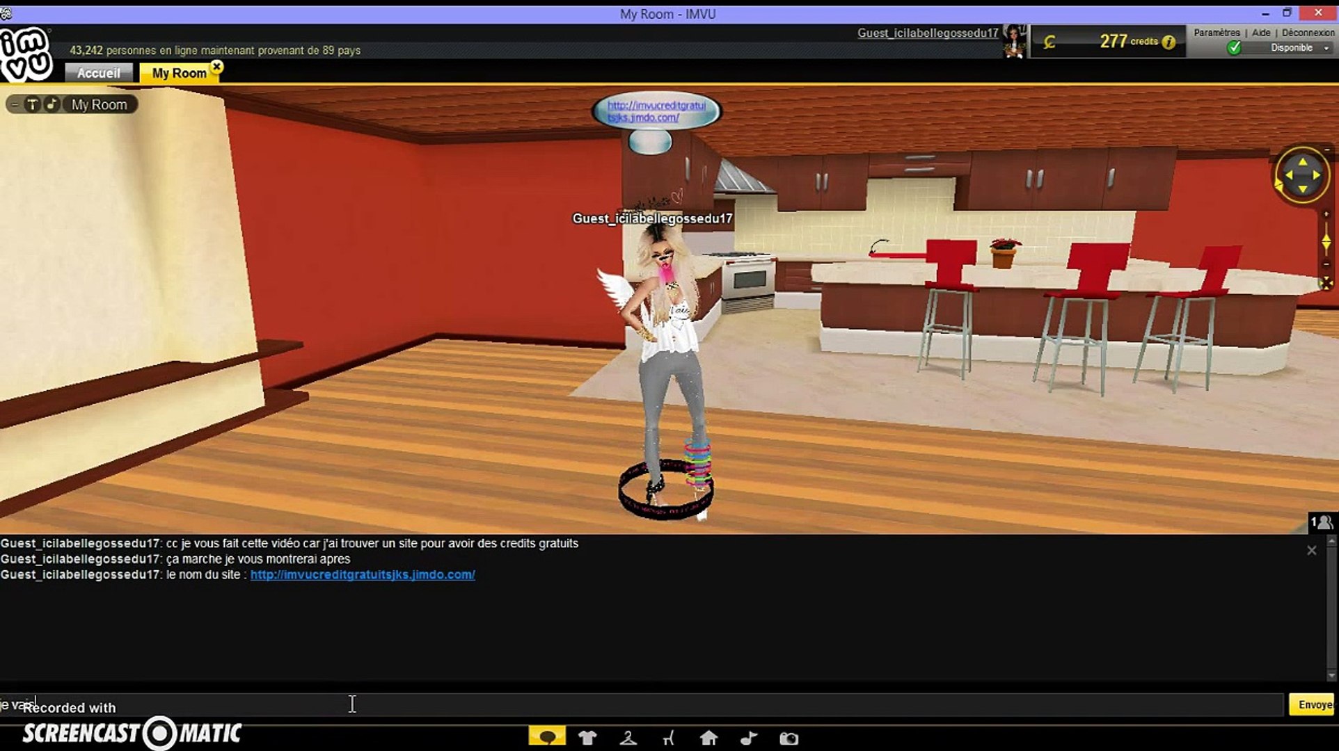Toggle room music note button near My Room
The height and width of the screenshot is (751, 1339).
pos(52,104)
